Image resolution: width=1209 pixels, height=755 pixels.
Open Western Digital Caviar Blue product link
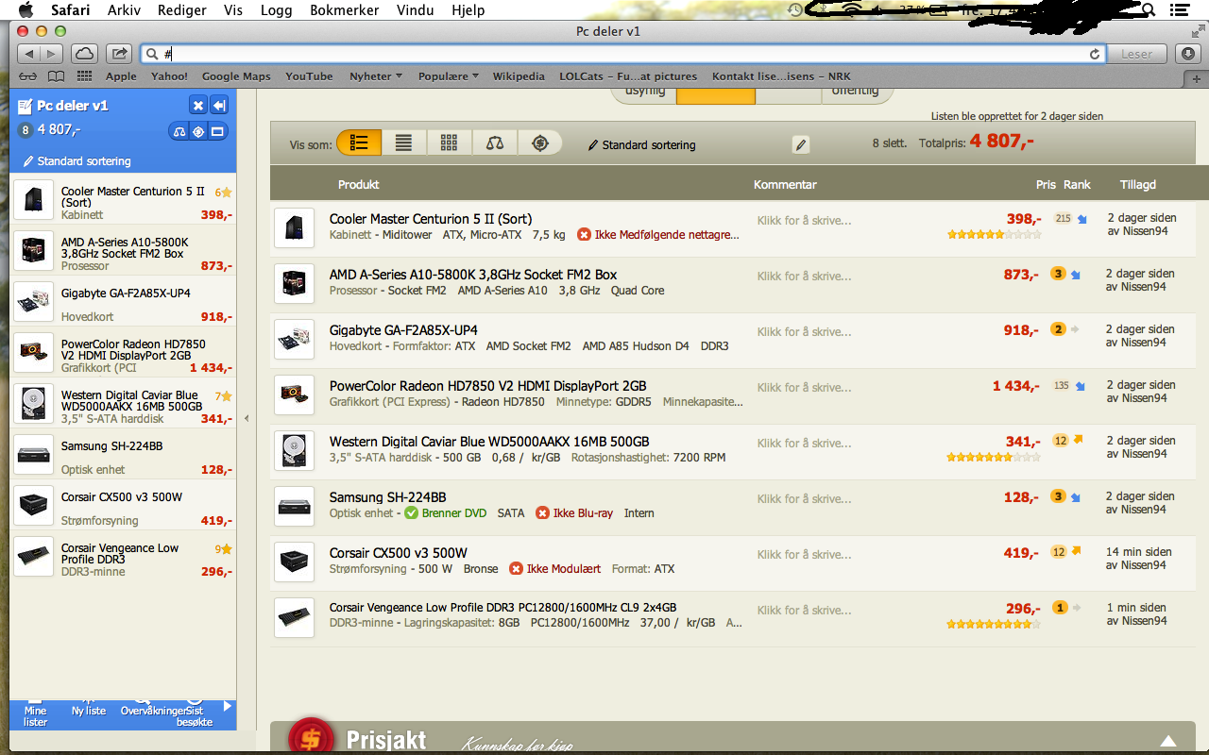489,442
